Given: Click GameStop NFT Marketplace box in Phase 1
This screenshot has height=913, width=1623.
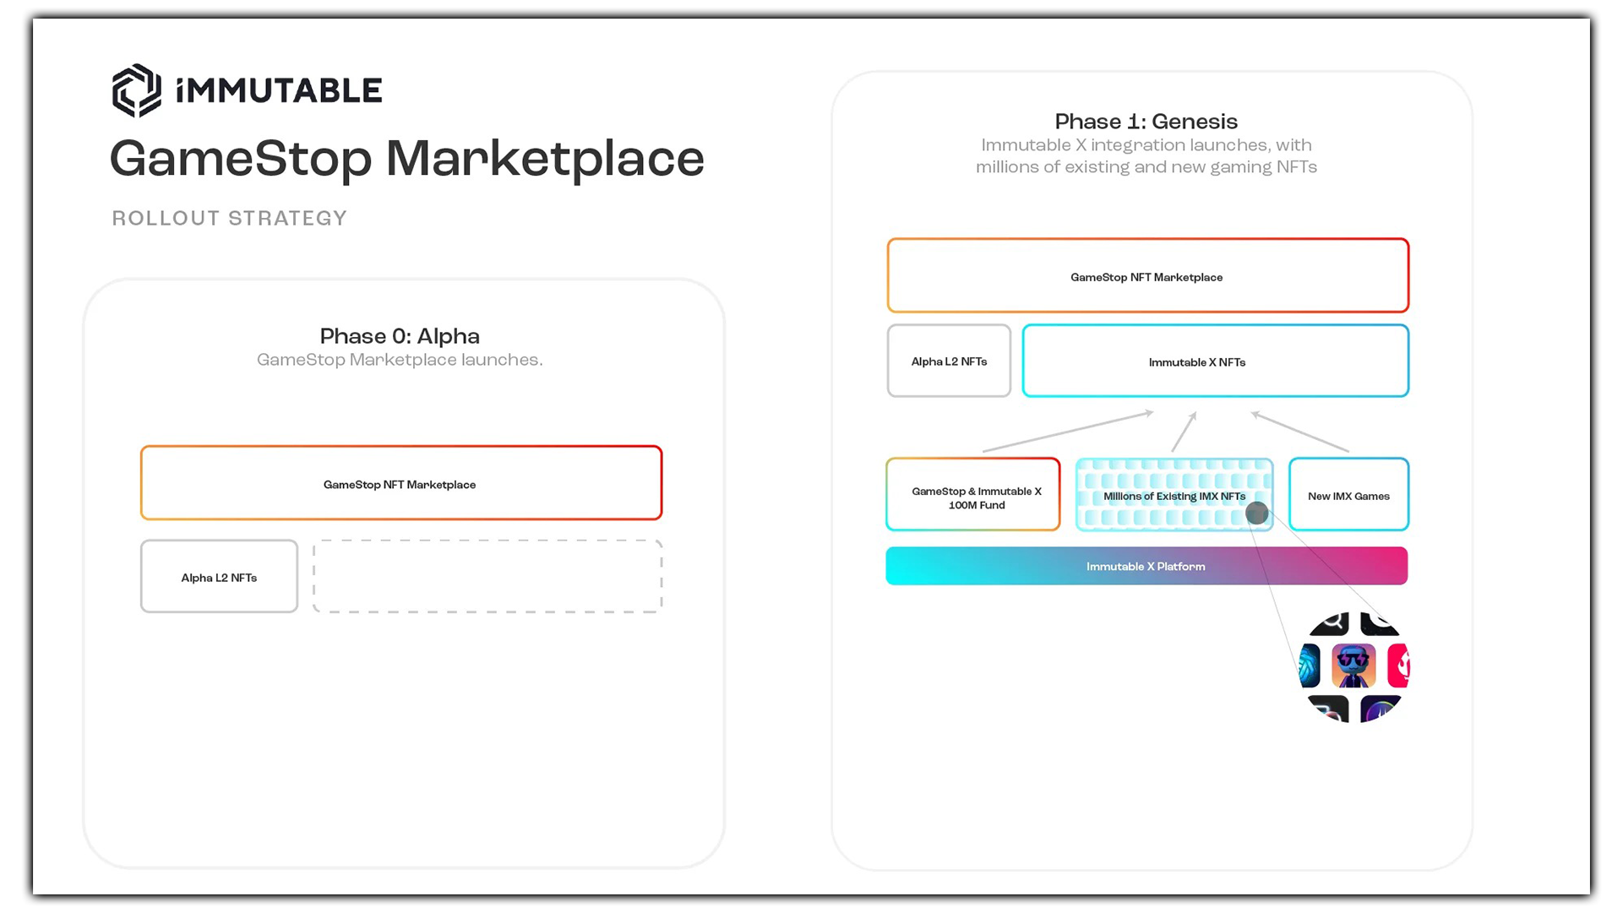Looking at the screenshot, I should tap(1147, 276).
